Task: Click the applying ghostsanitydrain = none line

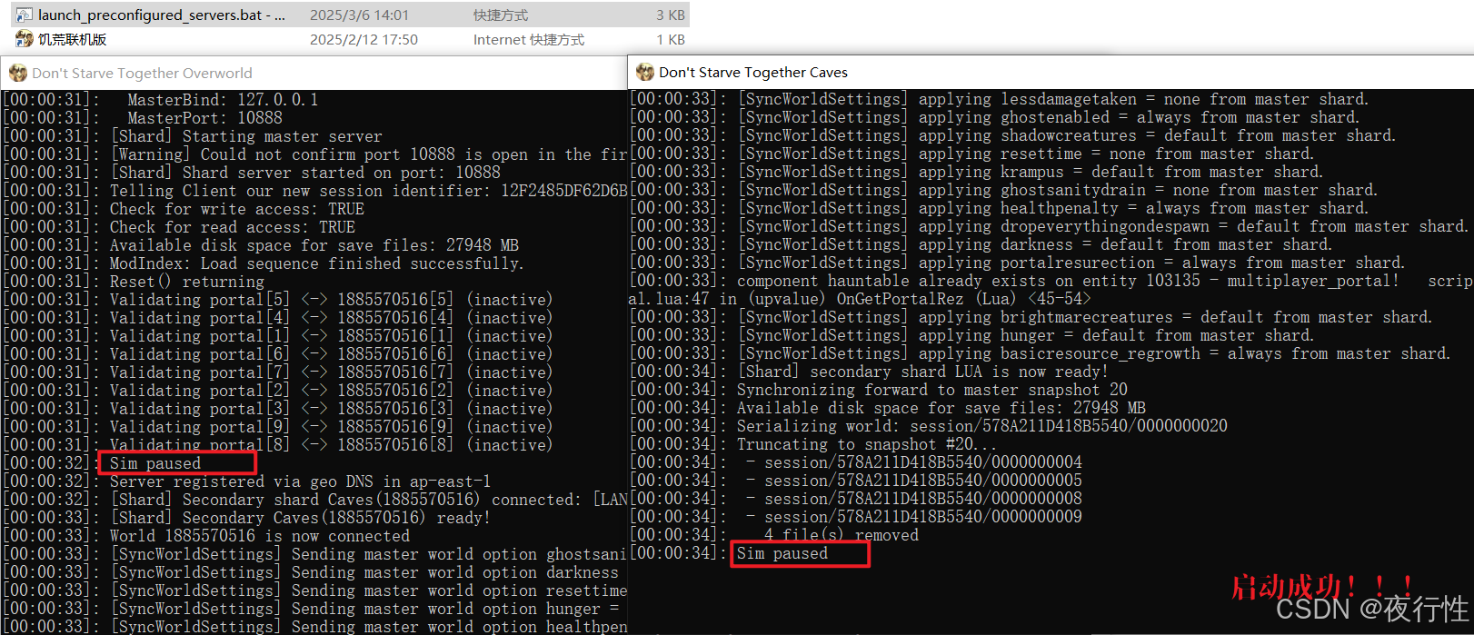Action: pos(1004,190)
